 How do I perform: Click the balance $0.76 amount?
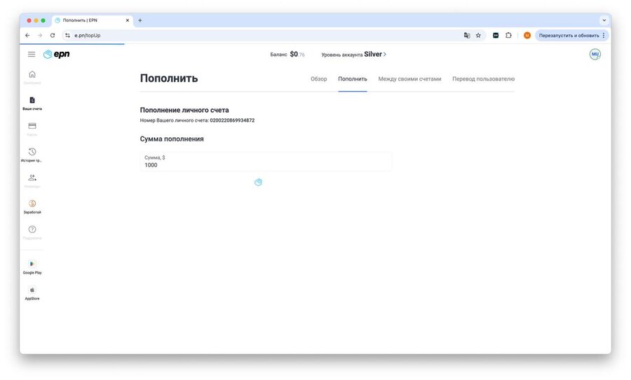click(297, 54)
